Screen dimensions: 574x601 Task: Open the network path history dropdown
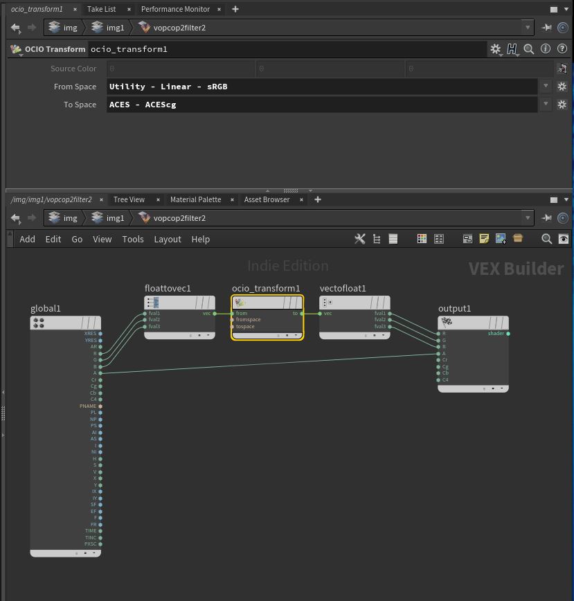coord(528,218)
